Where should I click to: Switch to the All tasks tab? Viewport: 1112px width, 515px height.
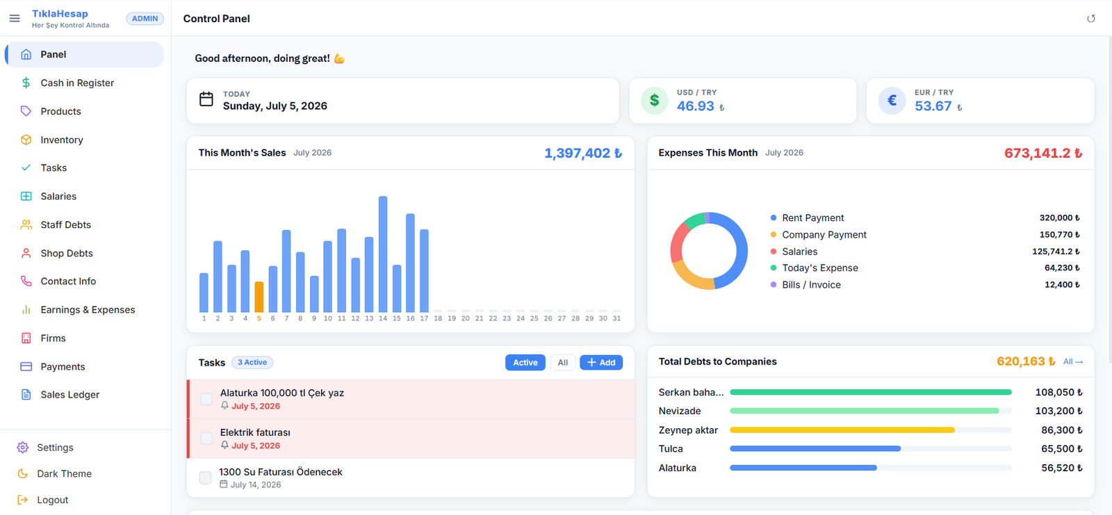pyautogui.click(x=563, y=363)
